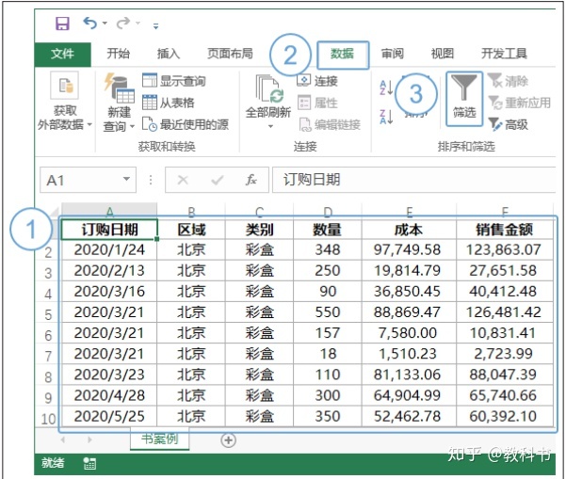Expand the 新建查询 dropdown arrow
This screenshot has height=479, width=566.
[132, 127]
